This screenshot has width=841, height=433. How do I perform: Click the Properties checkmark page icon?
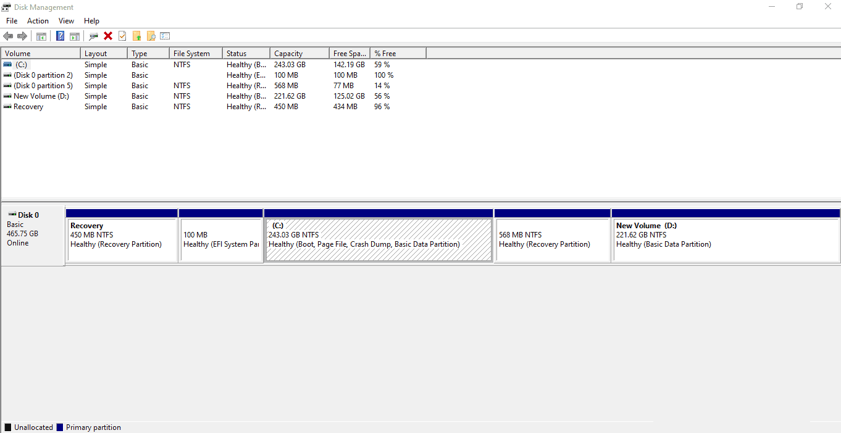click(122, 36)
